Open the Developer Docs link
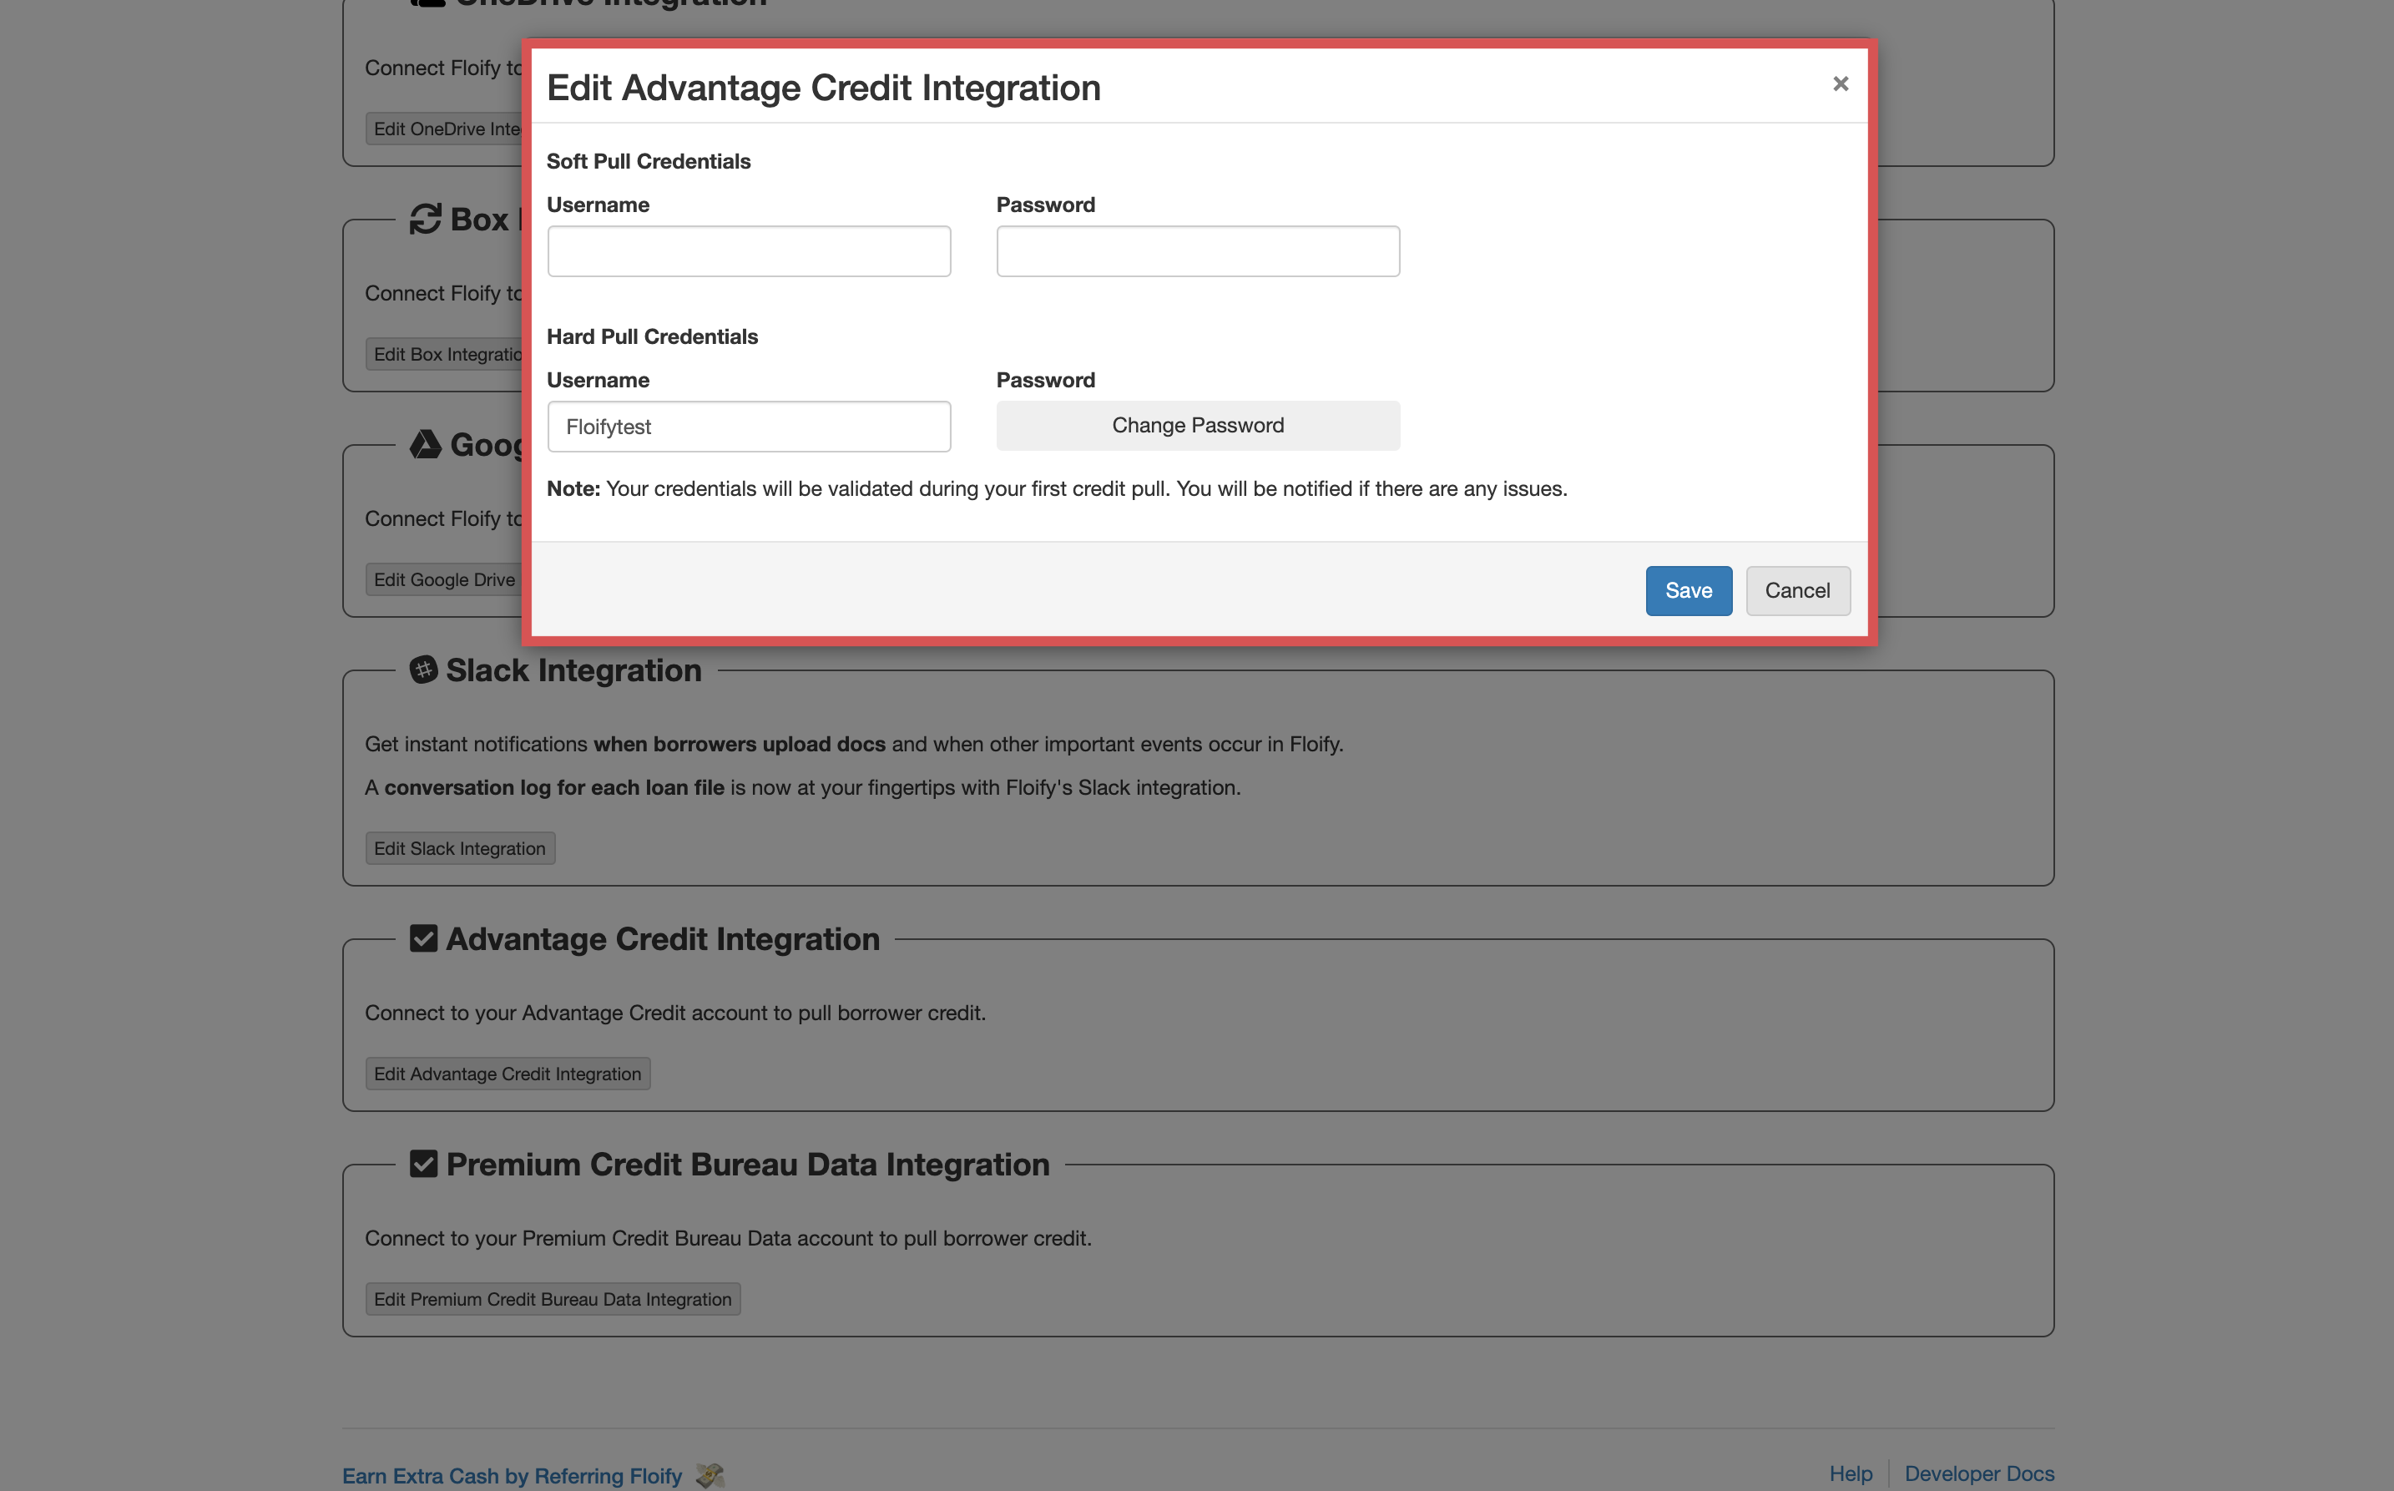This screenshot has width=2394, height=1491. [x=1979, y=1474]
